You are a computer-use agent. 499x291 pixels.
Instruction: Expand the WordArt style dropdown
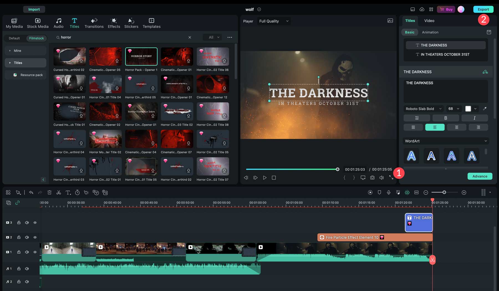(445, 141)
